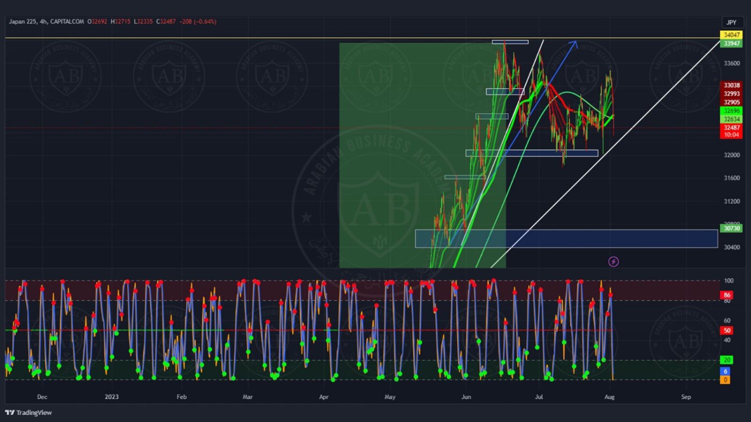Click the TradingView logo

click(29, 412)
